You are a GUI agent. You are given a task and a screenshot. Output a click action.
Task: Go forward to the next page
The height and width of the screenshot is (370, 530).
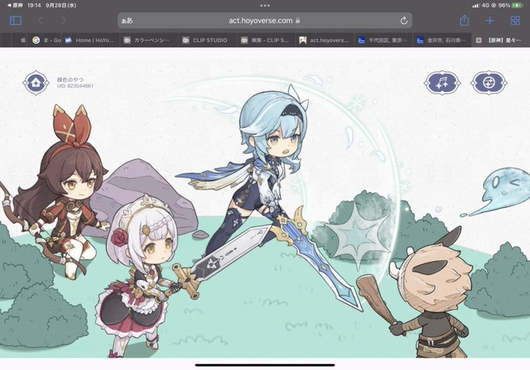pos(64,20)
